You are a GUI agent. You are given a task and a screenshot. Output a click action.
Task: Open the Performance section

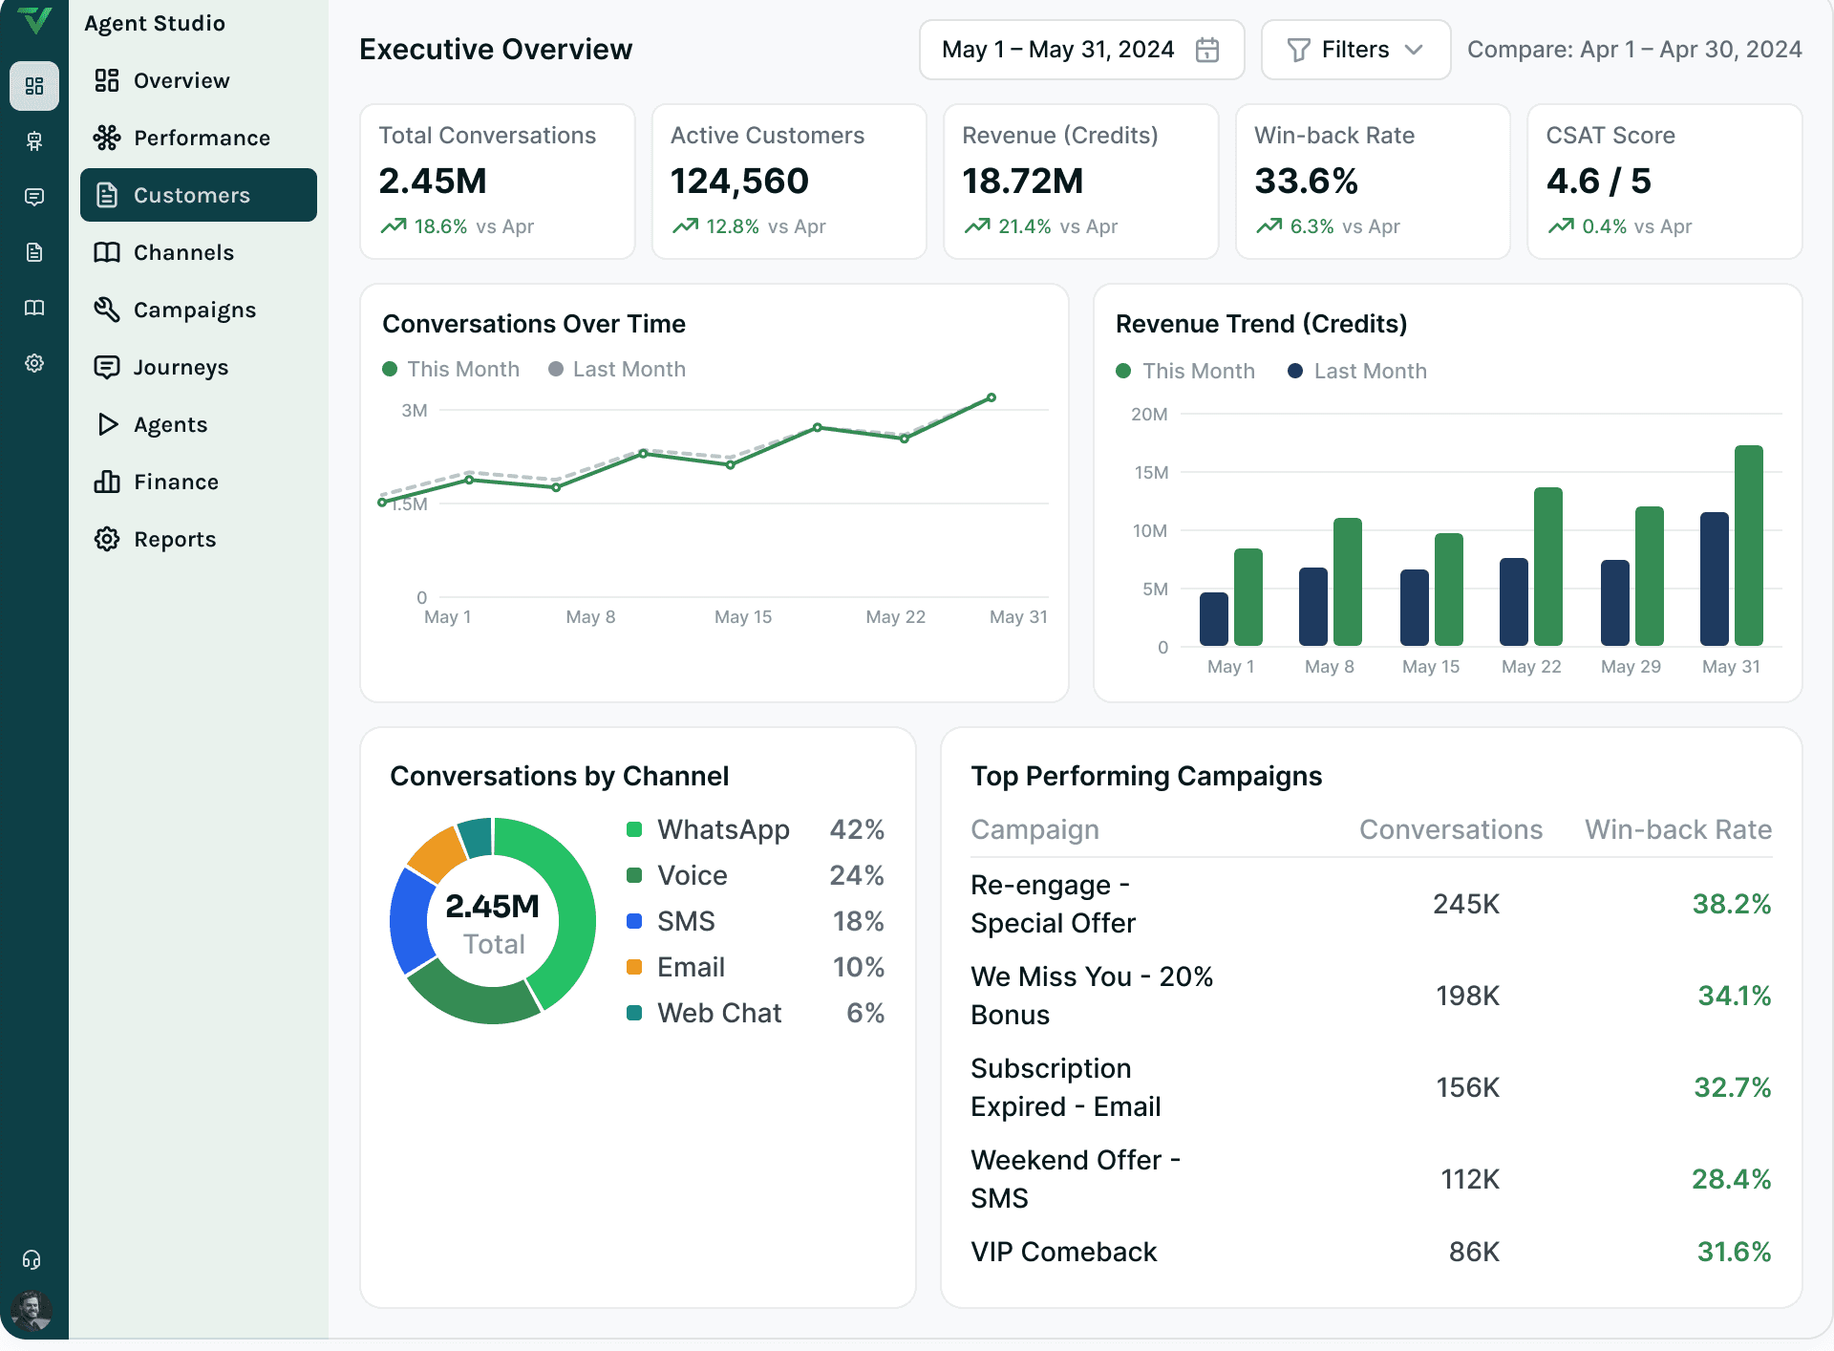[199, 138]
